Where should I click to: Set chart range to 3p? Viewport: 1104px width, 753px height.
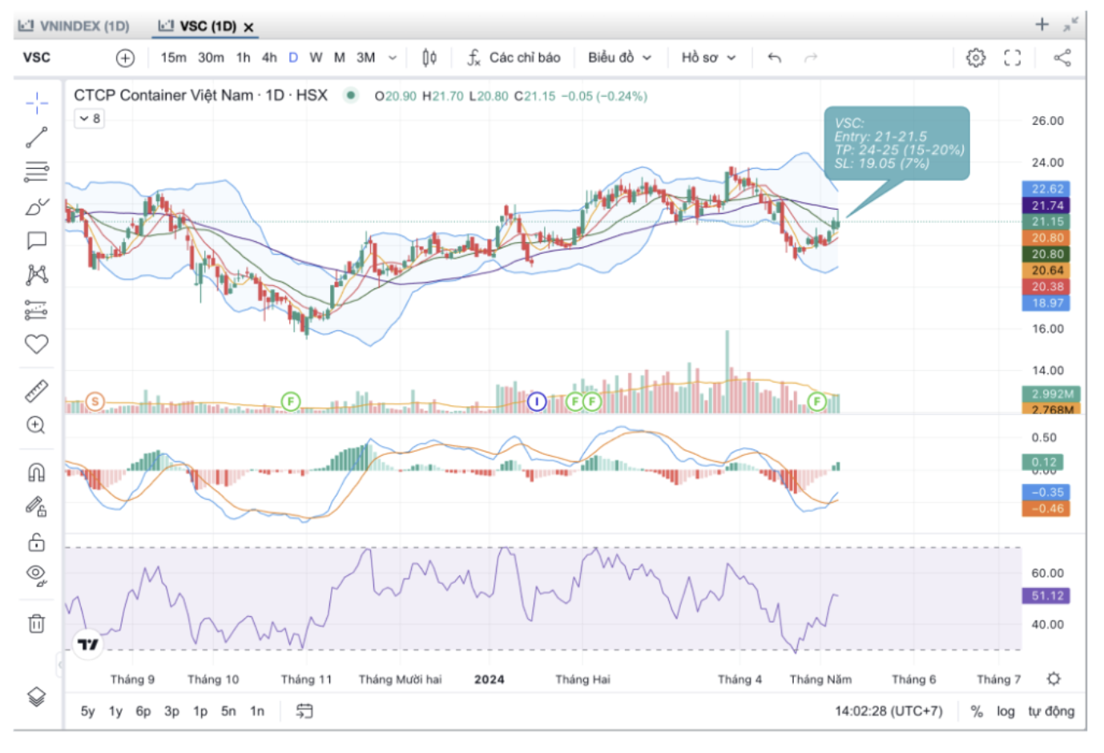tap(171, 711)
